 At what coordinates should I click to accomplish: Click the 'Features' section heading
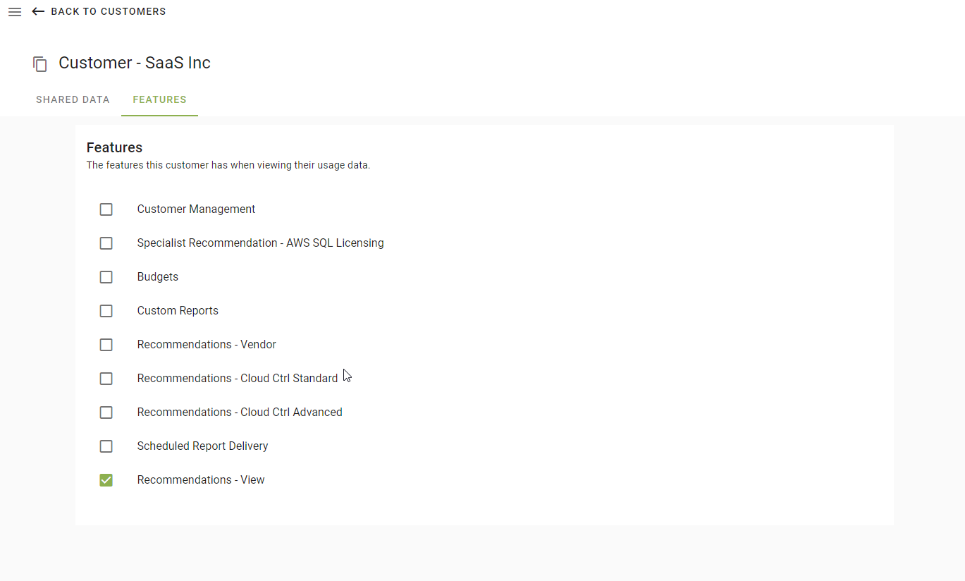[114, 147]
